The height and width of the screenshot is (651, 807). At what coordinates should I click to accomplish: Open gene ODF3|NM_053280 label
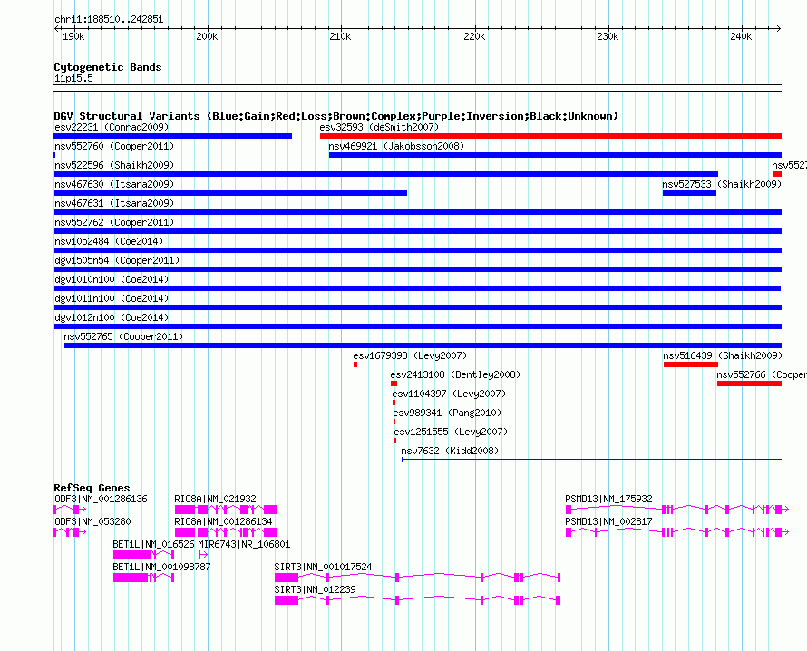[x=92, y=522]
